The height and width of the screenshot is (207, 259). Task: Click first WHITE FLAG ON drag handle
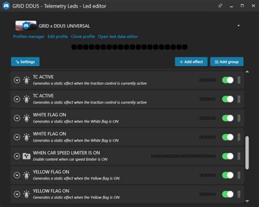tap(239, 118)
